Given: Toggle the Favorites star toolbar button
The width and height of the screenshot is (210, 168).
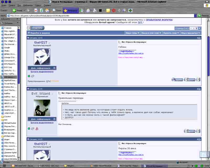Looking at the screenshot, I should pyautogui.click(x=71, y=10).
